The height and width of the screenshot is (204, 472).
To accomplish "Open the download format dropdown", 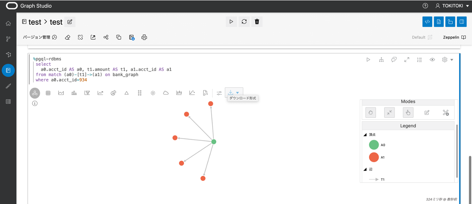I will 234,93.
